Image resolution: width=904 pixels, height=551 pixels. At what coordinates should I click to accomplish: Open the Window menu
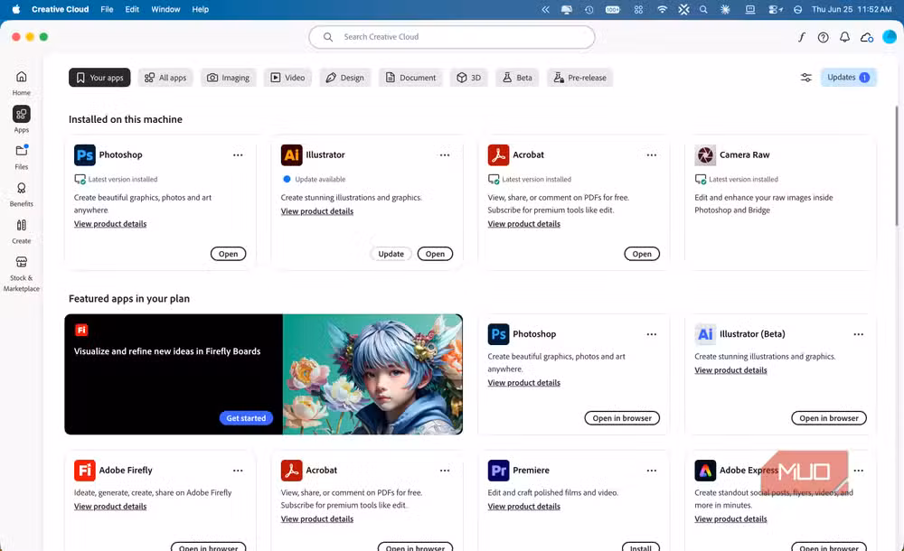tap(165, 9)
